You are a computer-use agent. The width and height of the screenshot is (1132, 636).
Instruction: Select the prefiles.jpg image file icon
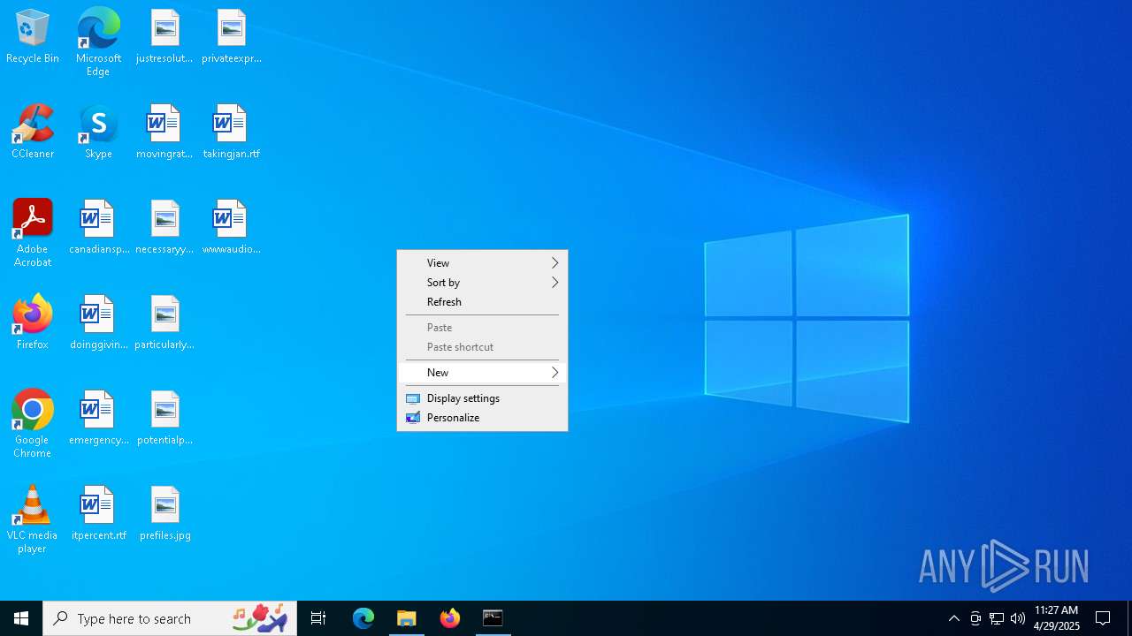point(164,513)
